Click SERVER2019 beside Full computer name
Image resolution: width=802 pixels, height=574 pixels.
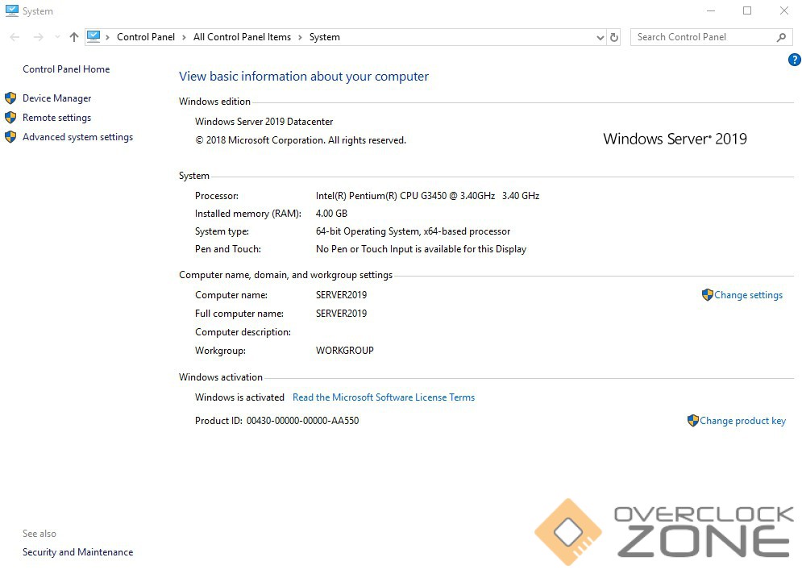tap(341, 314)
